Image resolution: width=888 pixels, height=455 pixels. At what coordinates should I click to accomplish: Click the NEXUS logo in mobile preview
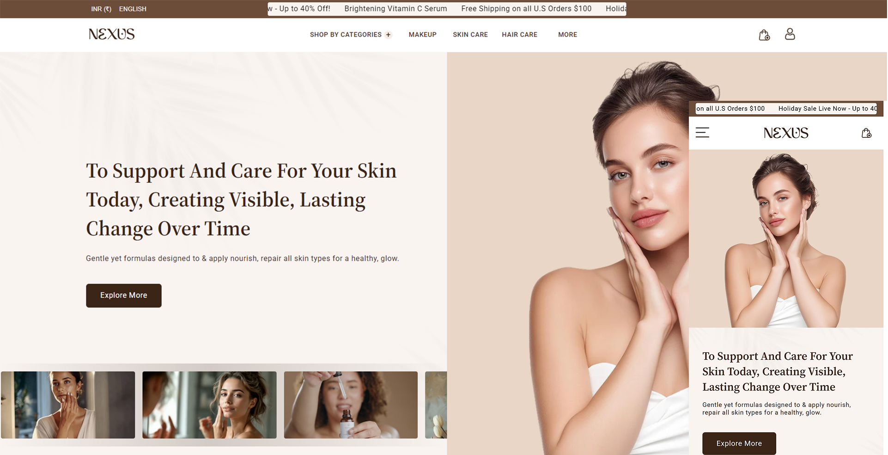tap(785, 133)
